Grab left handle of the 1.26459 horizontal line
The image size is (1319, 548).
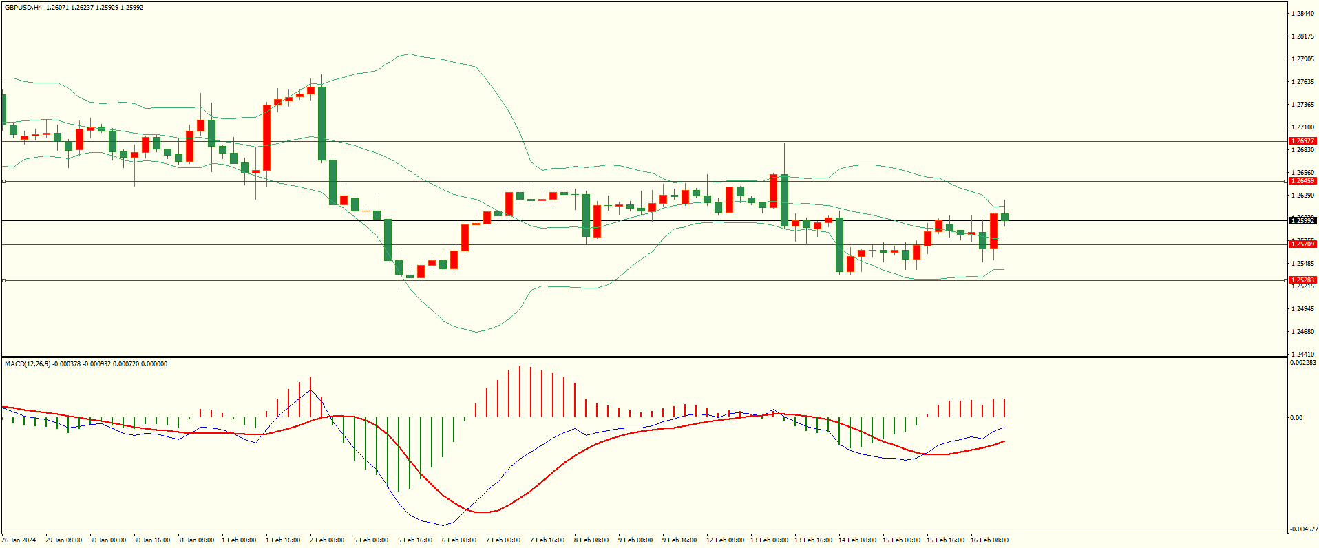(4, 181)
